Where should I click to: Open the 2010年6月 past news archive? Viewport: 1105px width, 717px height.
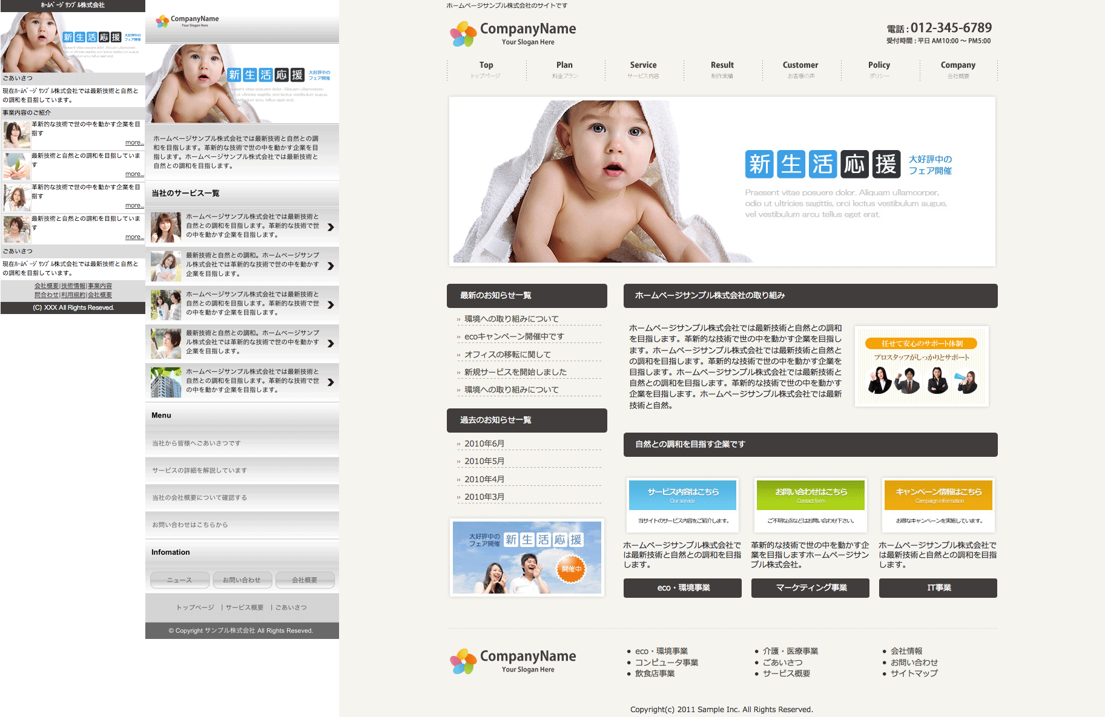point(484,444)
